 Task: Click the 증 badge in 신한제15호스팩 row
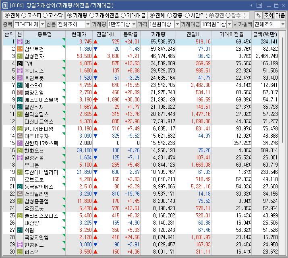tap(20, 143)
